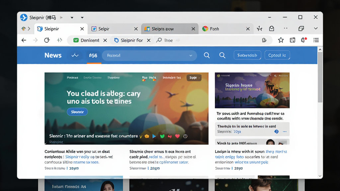Click the scrollbar up arrow

click(320, 50)
